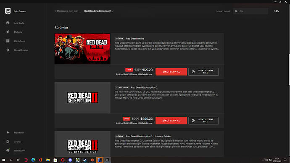Click the ₺127,20 discounted price
Image resolution: width=290 pixels, height=163 pixels.
[x=148, y=70]
